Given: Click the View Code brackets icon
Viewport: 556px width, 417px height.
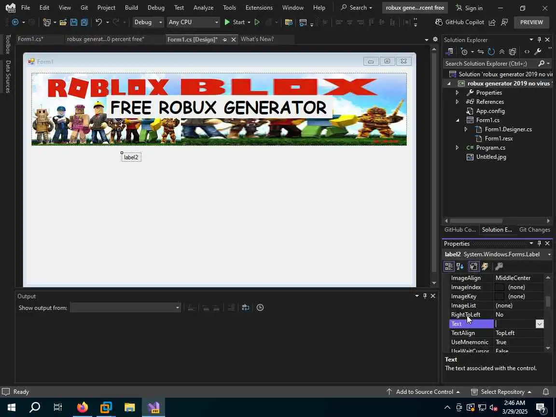Looking at the screenshot, I should pyautogui.click(x=527, y=52).
